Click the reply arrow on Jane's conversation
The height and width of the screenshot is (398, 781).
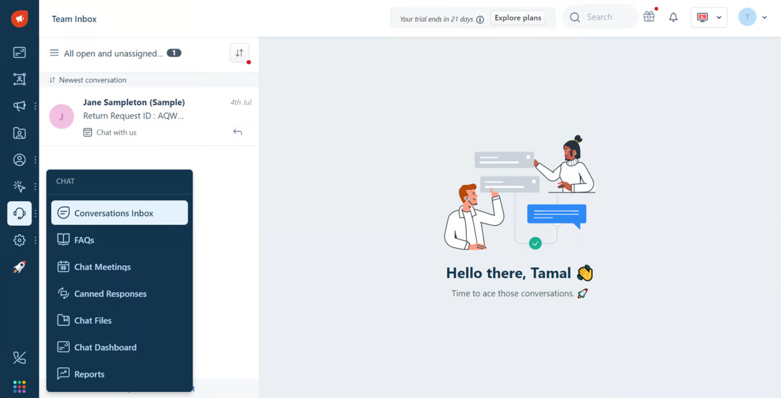pos(238,132)
